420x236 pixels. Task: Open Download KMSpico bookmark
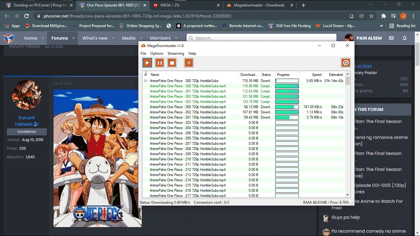pyautogui.click(x=46, y=26)
